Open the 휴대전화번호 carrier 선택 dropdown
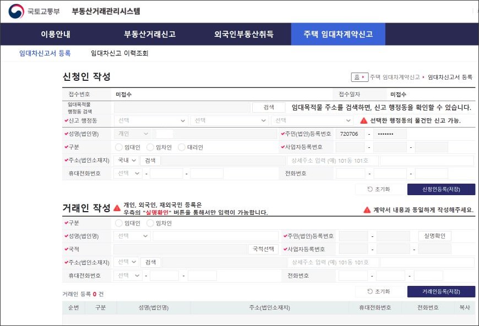Image resolution: width=479 pixels, height=326 pixels. (125, 174)
